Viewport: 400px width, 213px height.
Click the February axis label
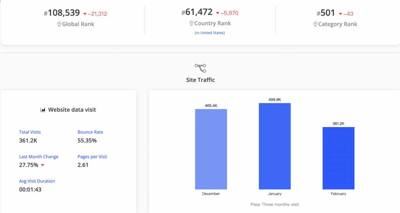click(339, 194)
